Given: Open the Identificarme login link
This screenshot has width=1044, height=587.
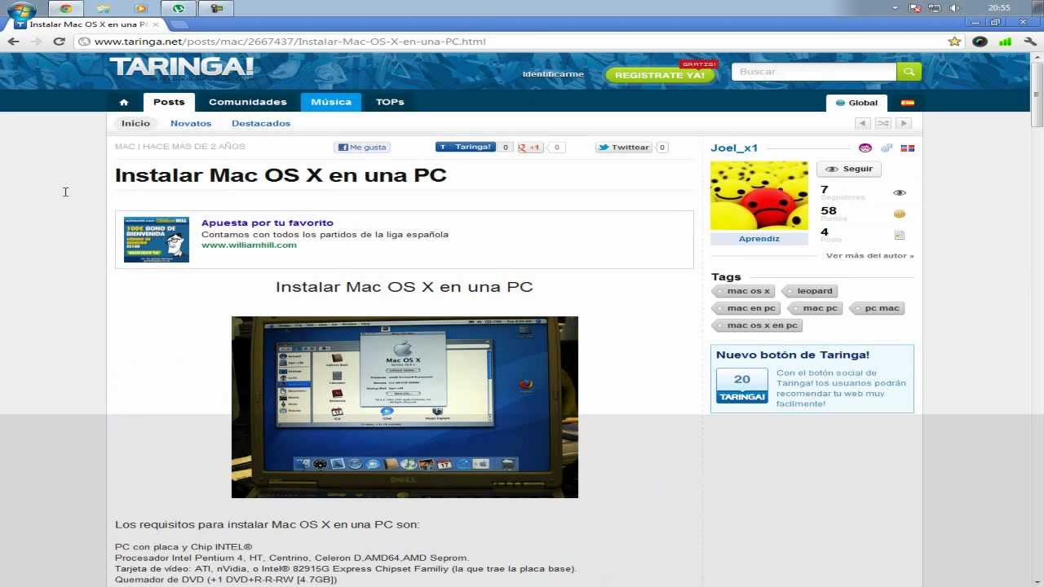Looking at the screenshot, I should coord(553,74).
